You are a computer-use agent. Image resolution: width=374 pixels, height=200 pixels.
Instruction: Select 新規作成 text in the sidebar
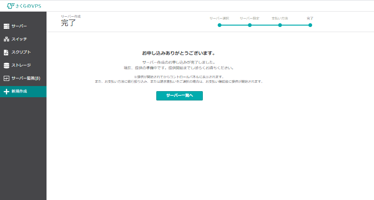point(19,92)
